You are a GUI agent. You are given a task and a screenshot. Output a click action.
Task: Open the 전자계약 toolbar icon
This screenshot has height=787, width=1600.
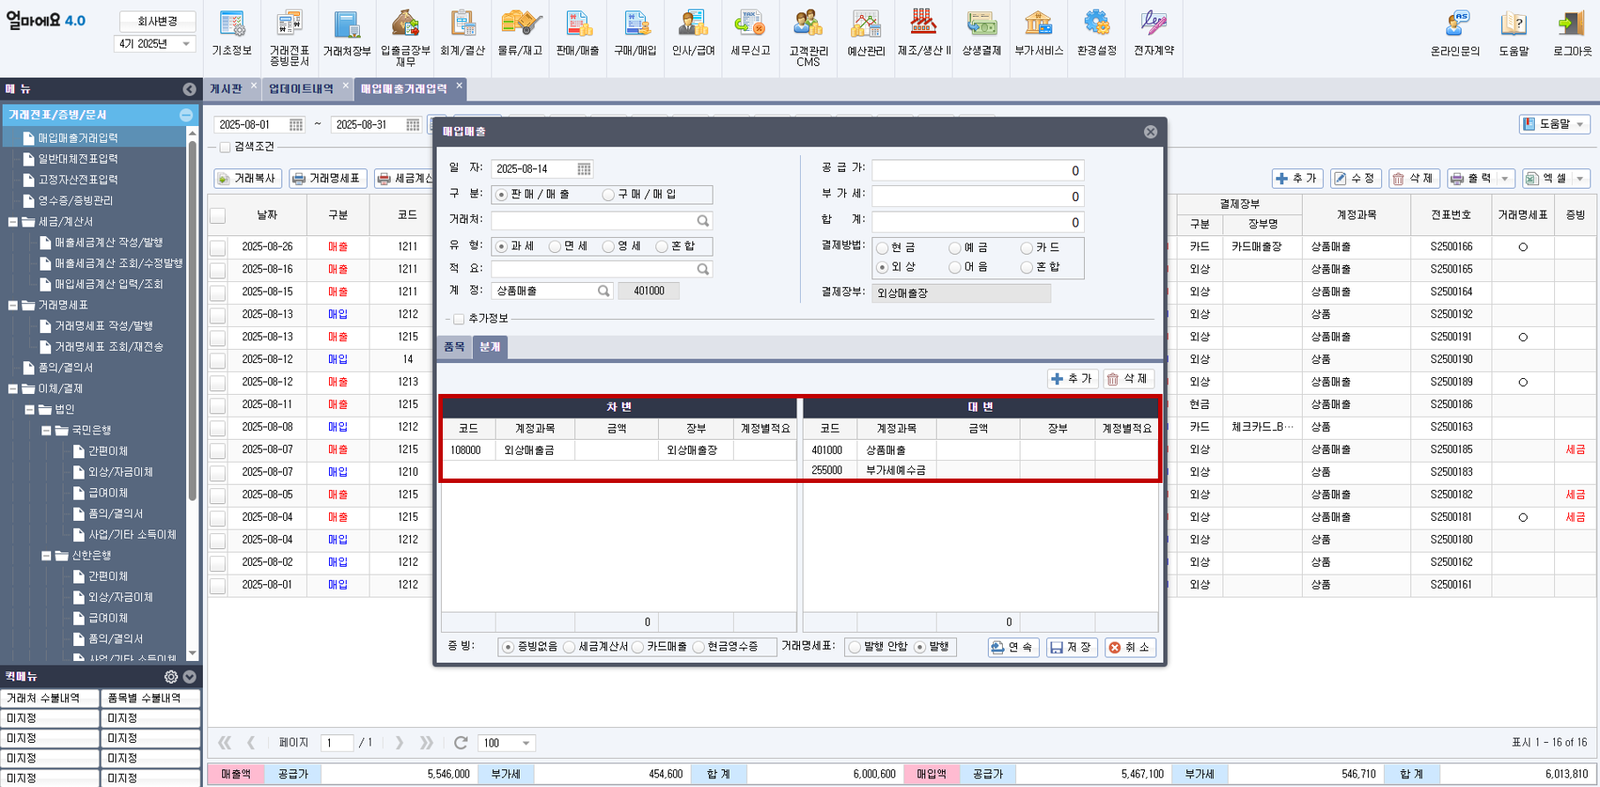click(x=1154, y=35)
